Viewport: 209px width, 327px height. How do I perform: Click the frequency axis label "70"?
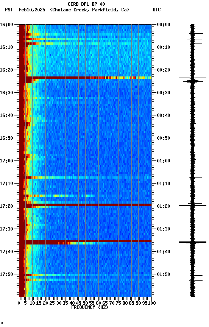pos(112,303)
